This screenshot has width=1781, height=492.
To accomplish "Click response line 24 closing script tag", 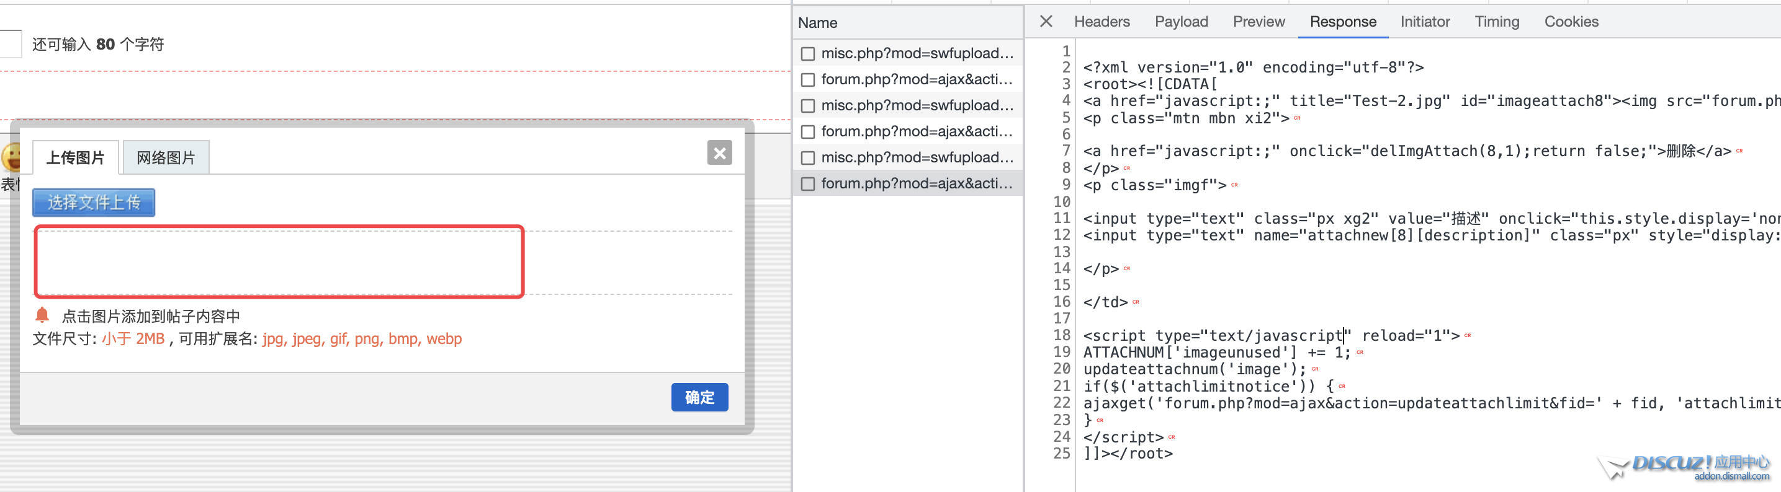I will coord(1123,437).
